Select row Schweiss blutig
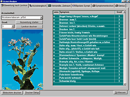The image size is (130, 97). (x=88, y=81)
